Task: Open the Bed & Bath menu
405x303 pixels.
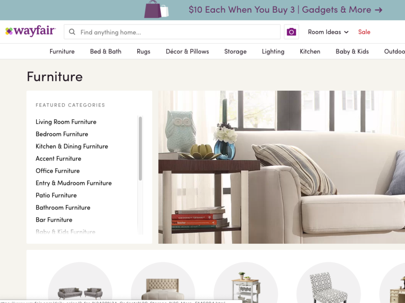Action: tap(106, 52)
